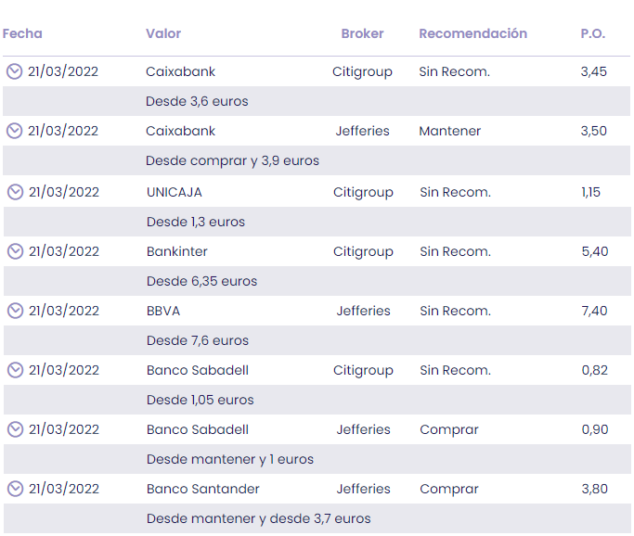Select the Banco Santander value name
634x536 pixels.
point(203,489)
